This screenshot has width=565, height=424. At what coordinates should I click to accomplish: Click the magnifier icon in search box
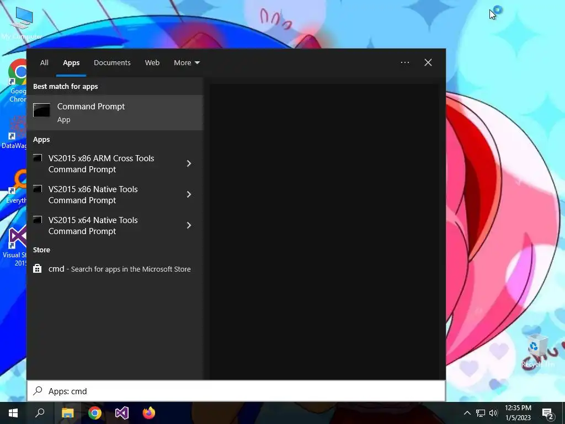pyautogui.click(x=38, y=391)
